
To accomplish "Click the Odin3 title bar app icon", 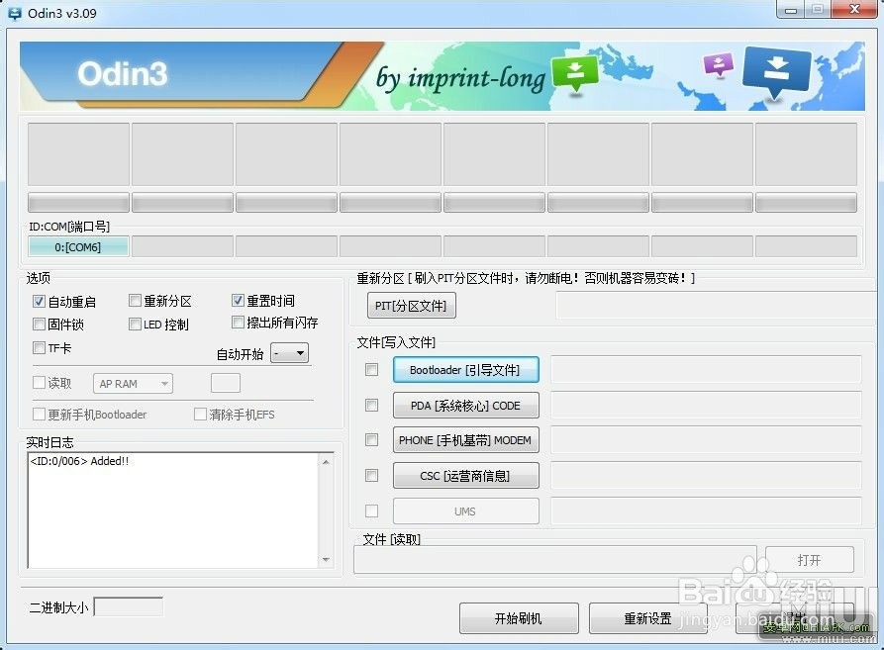I will 14,13.
